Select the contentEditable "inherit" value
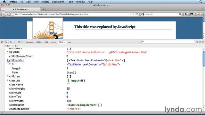This screenshot has width=205, height=115. point(74,109)
